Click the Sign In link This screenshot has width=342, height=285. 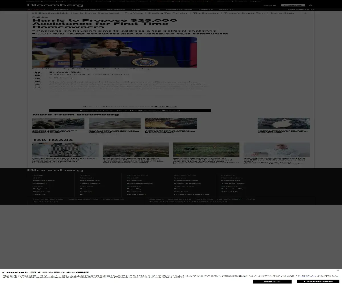tap(270, 5)
